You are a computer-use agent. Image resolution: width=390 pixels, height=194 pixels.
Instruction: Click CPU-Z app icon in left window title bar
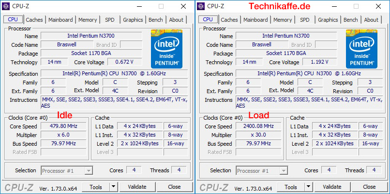(6, 6)
